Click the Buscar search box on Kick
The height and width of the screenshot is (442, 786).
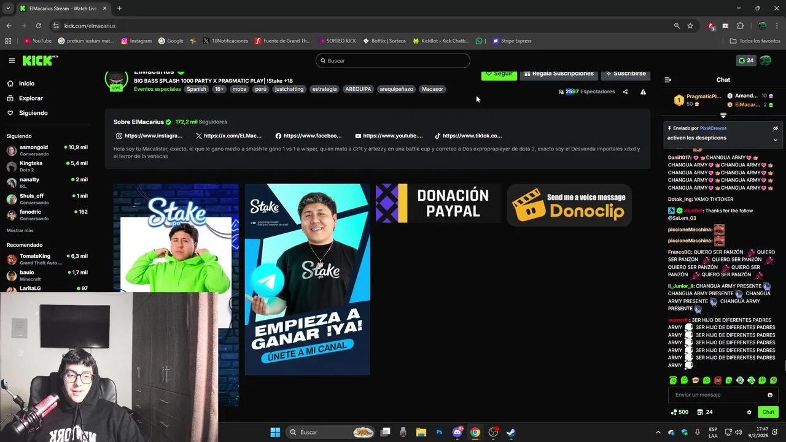[x=393, y=61]
